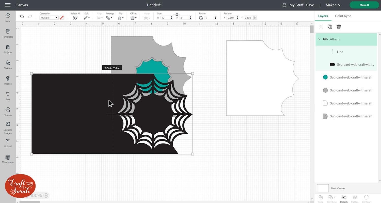Screen dimensions: 381x203
Task: Select the teal Svg-card-web layer
Action: click(x=346, y=77)
